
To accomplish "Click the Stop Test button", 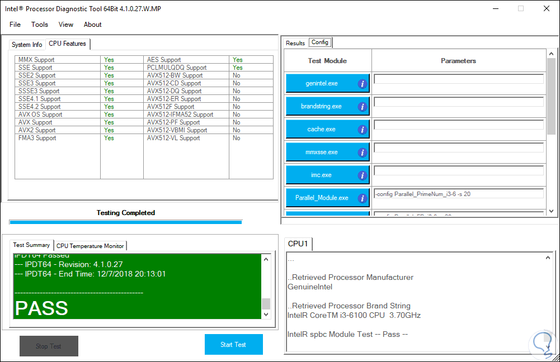I will (49, 346).
